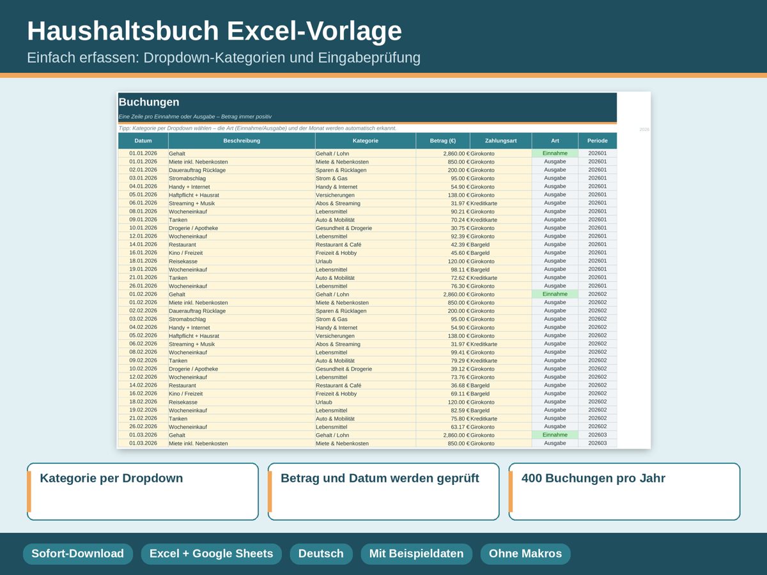Select the subtitle about Dropdown-Kategorien und Eingabeprüfung
Screen dimensions: 767x575
point(224,57)
